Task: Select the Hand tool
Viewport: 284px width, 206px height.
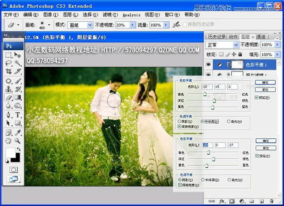Action: pyautogui.click(x=8, y=141)
